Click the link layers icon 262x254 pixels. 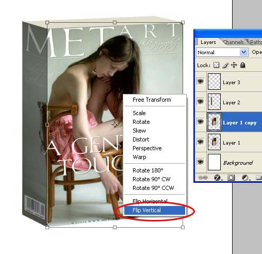(x=203, y=178)
